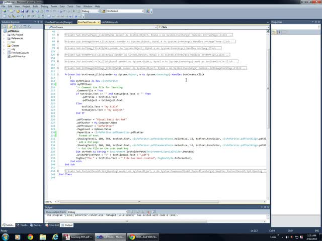Click the Uncomment selected lines icon

[43, 16]
